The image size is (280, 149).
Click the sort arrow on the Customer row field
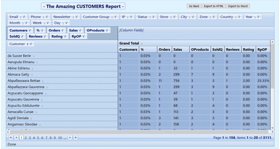(x=28, y=44)
